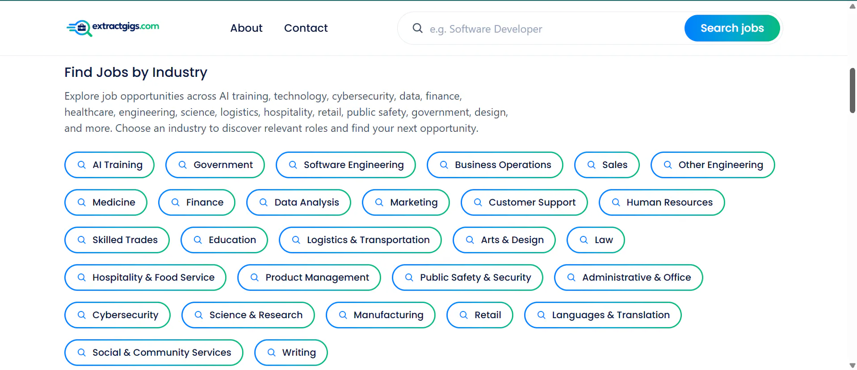Click the vertical scrollbar thumb
The image size is (857, 370).
click(852, 90)
